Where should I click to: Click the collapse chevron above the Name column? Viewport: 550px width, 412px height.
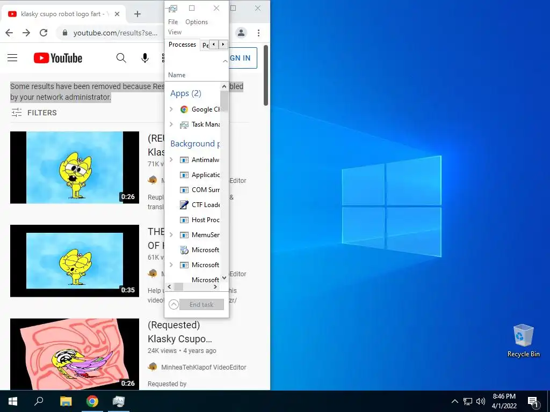225,61
